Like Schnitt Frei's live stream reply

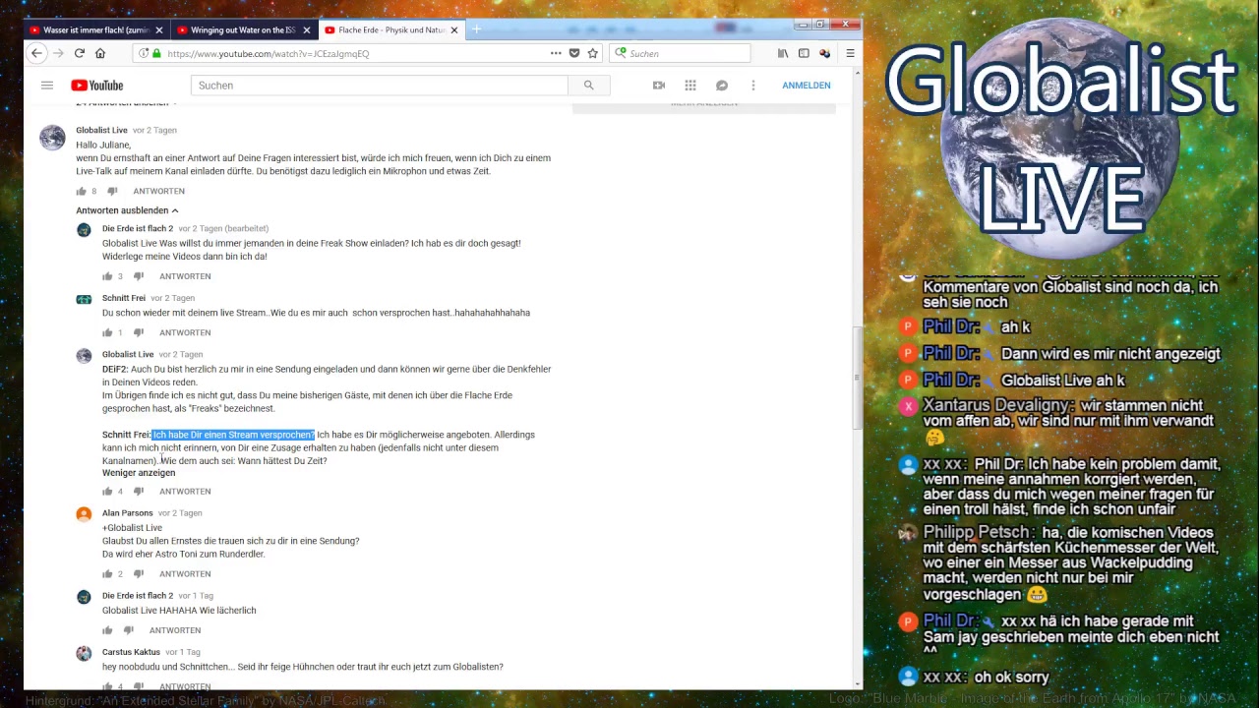coord(107,332)
